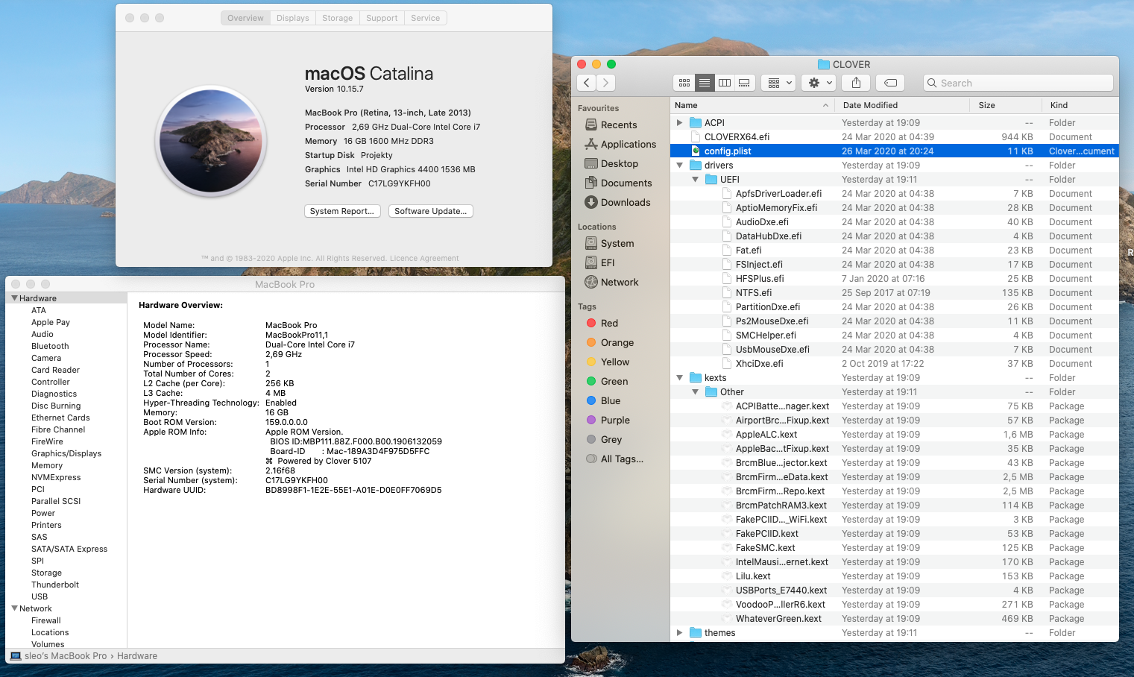Image resolution: width=1134 pixels, height=677 pixels.
Task: Select WhateverGreen.kext in the list
Action: pos(894,618)
